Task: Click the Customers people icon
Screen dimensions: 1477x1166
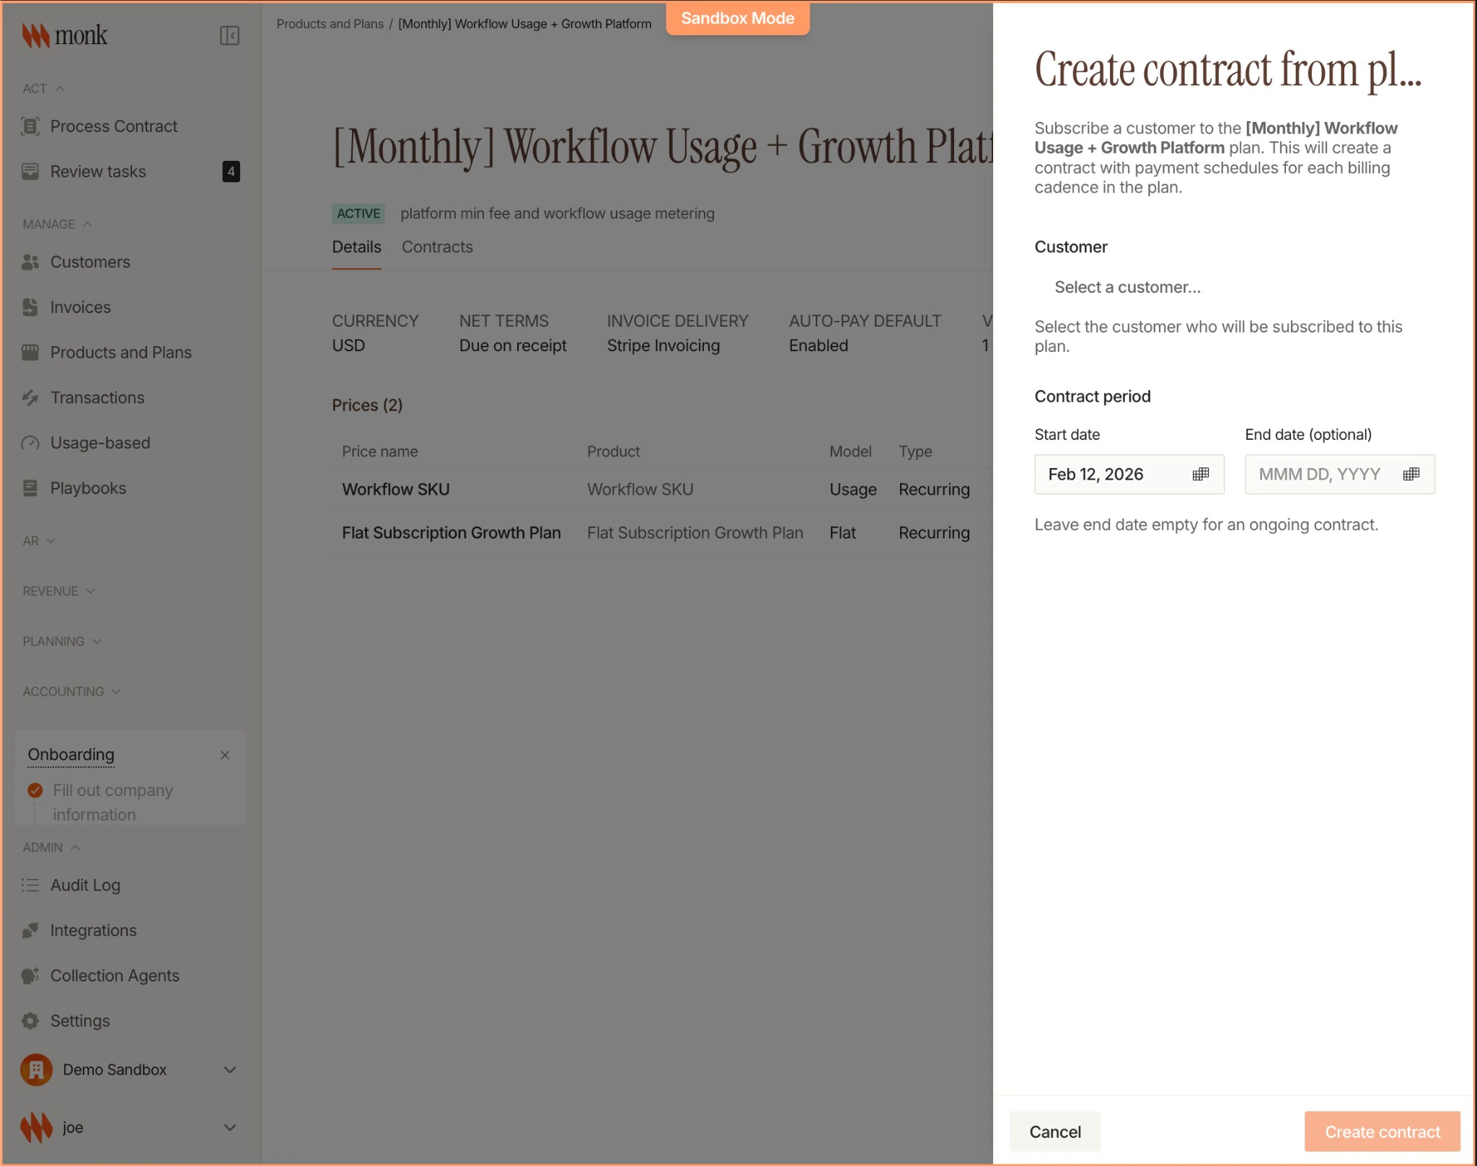Action: pos(30,262)
